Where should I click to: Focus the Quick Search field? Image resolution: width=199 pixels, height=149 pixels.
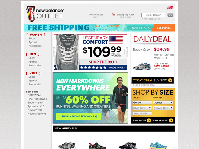pyautogui.click(x=153, y=15)
